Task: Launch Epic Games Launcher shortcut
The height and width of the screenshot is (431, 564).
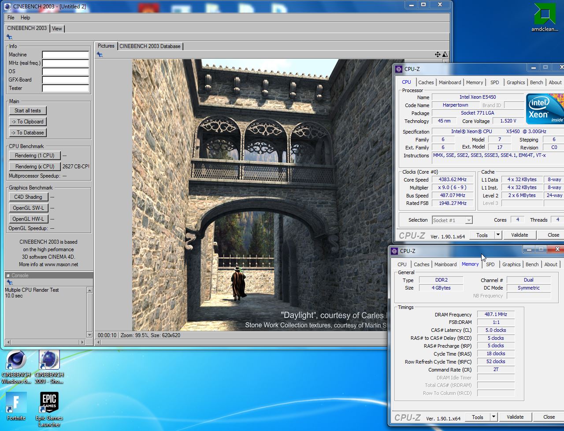Action: pos(49,409)
